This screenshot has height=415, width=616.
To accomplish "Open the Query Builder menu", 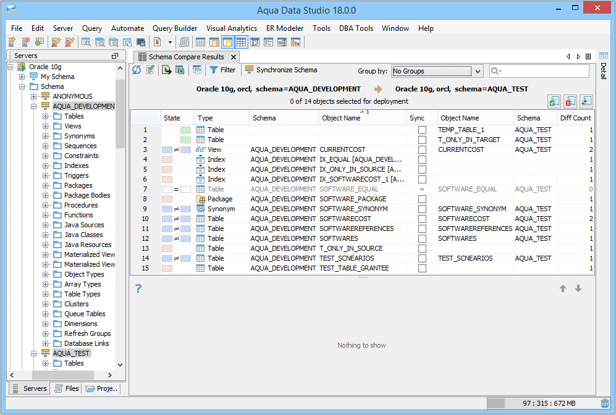I will tap(175, 28).
